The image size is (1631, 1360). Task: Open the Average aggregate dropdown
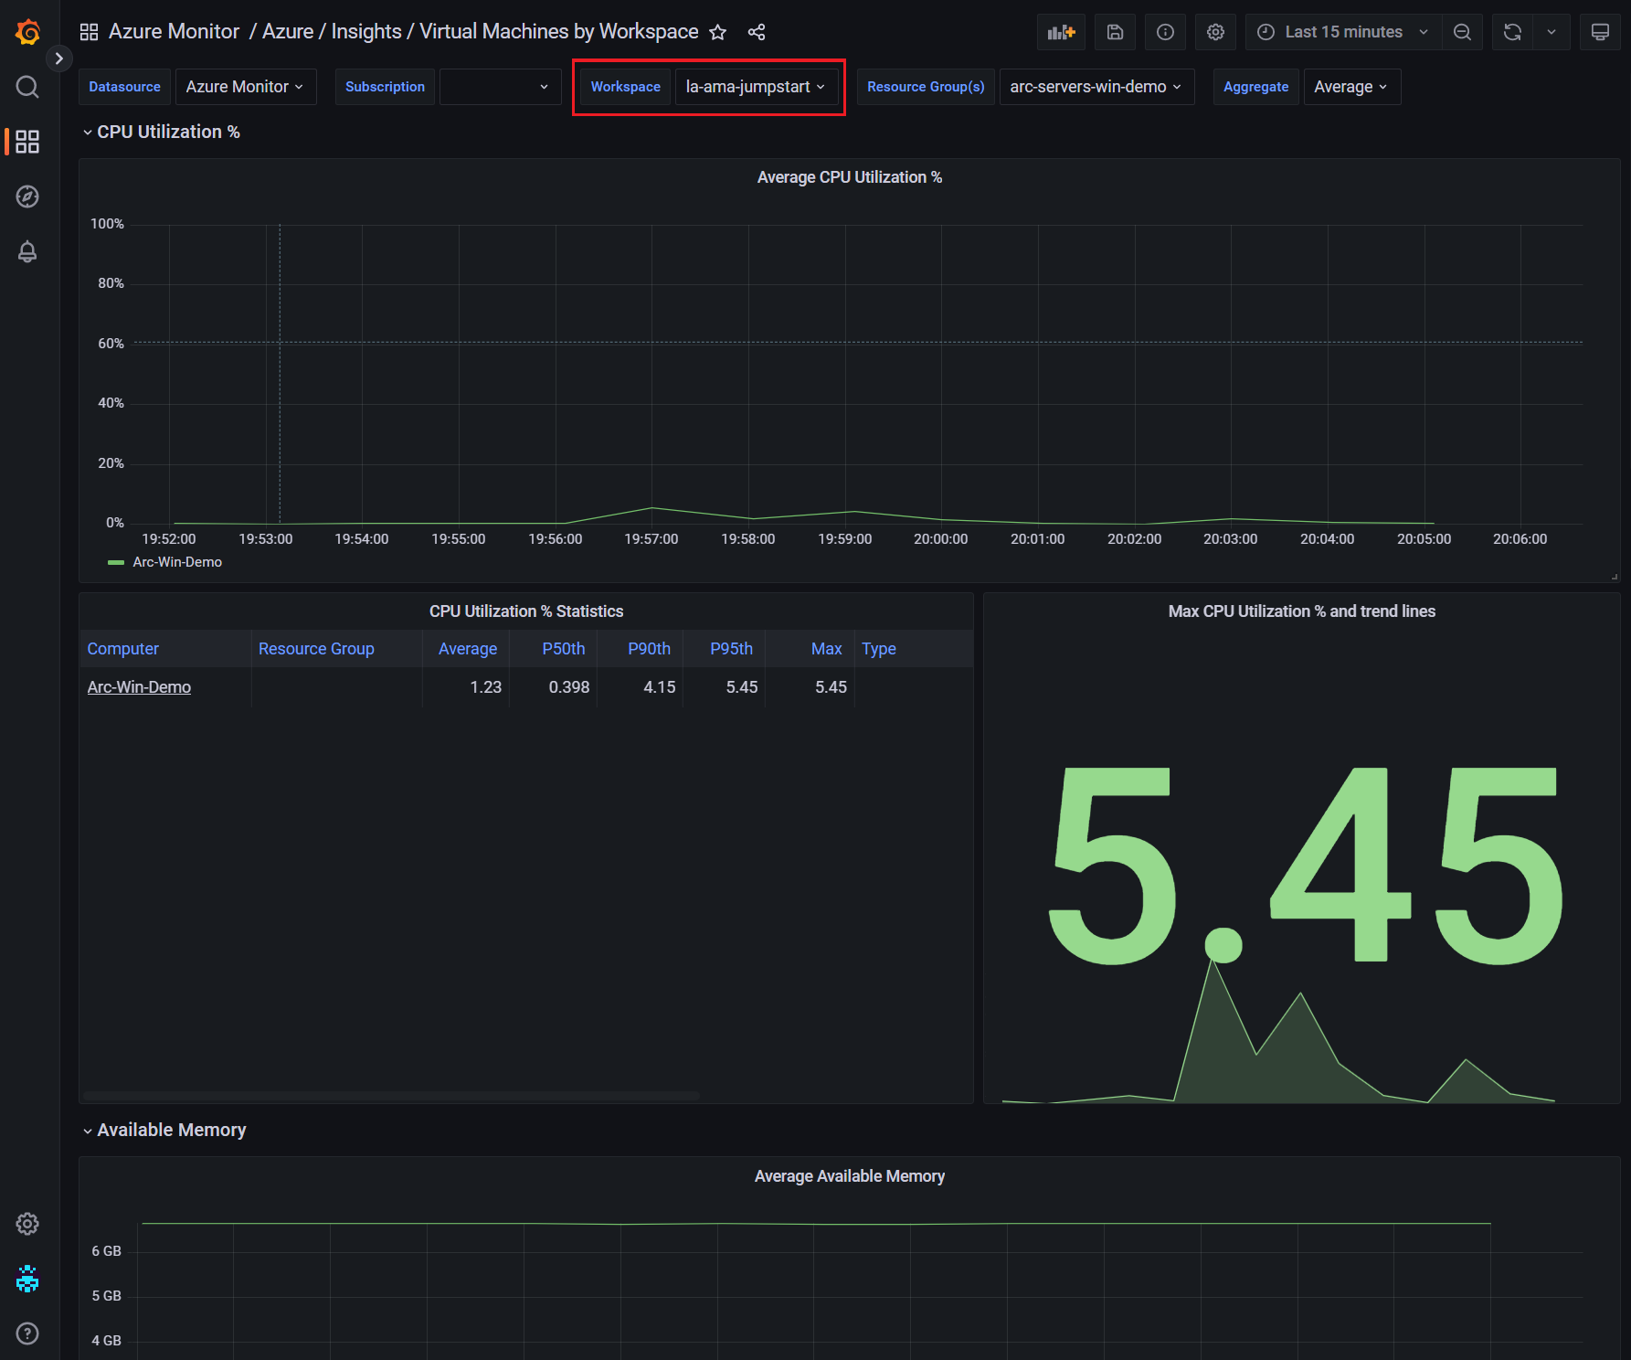[1351, 87]
